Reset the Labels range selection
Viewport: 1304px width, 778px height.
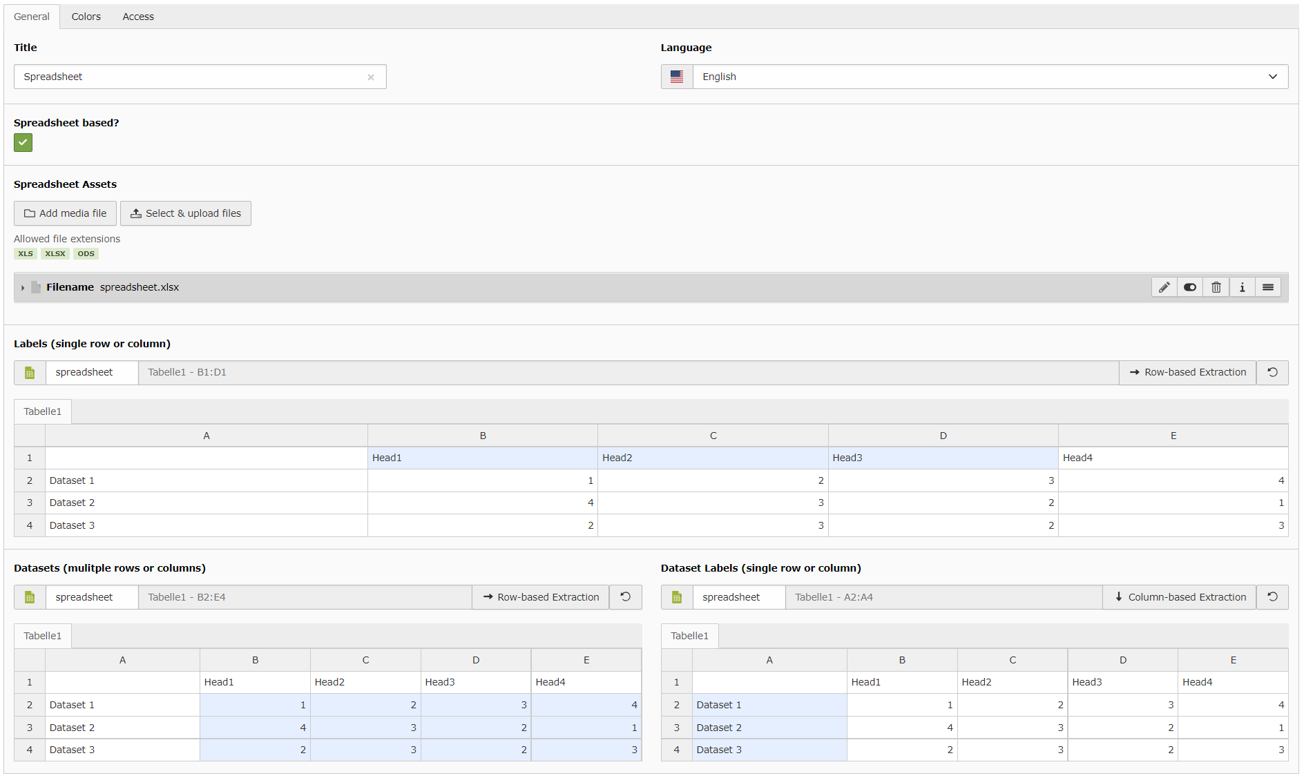(1272, 372)
